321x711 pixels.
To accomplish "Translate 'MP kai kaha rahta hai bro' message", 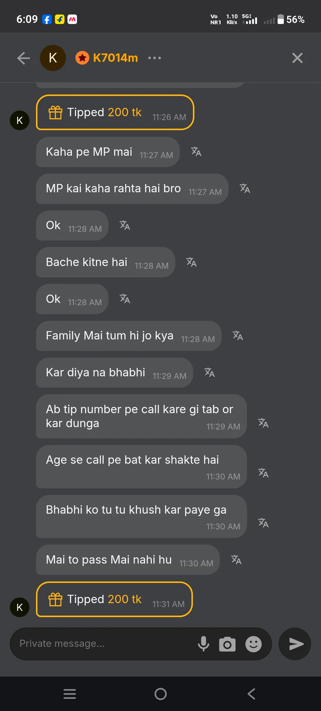I will (245, 188).
